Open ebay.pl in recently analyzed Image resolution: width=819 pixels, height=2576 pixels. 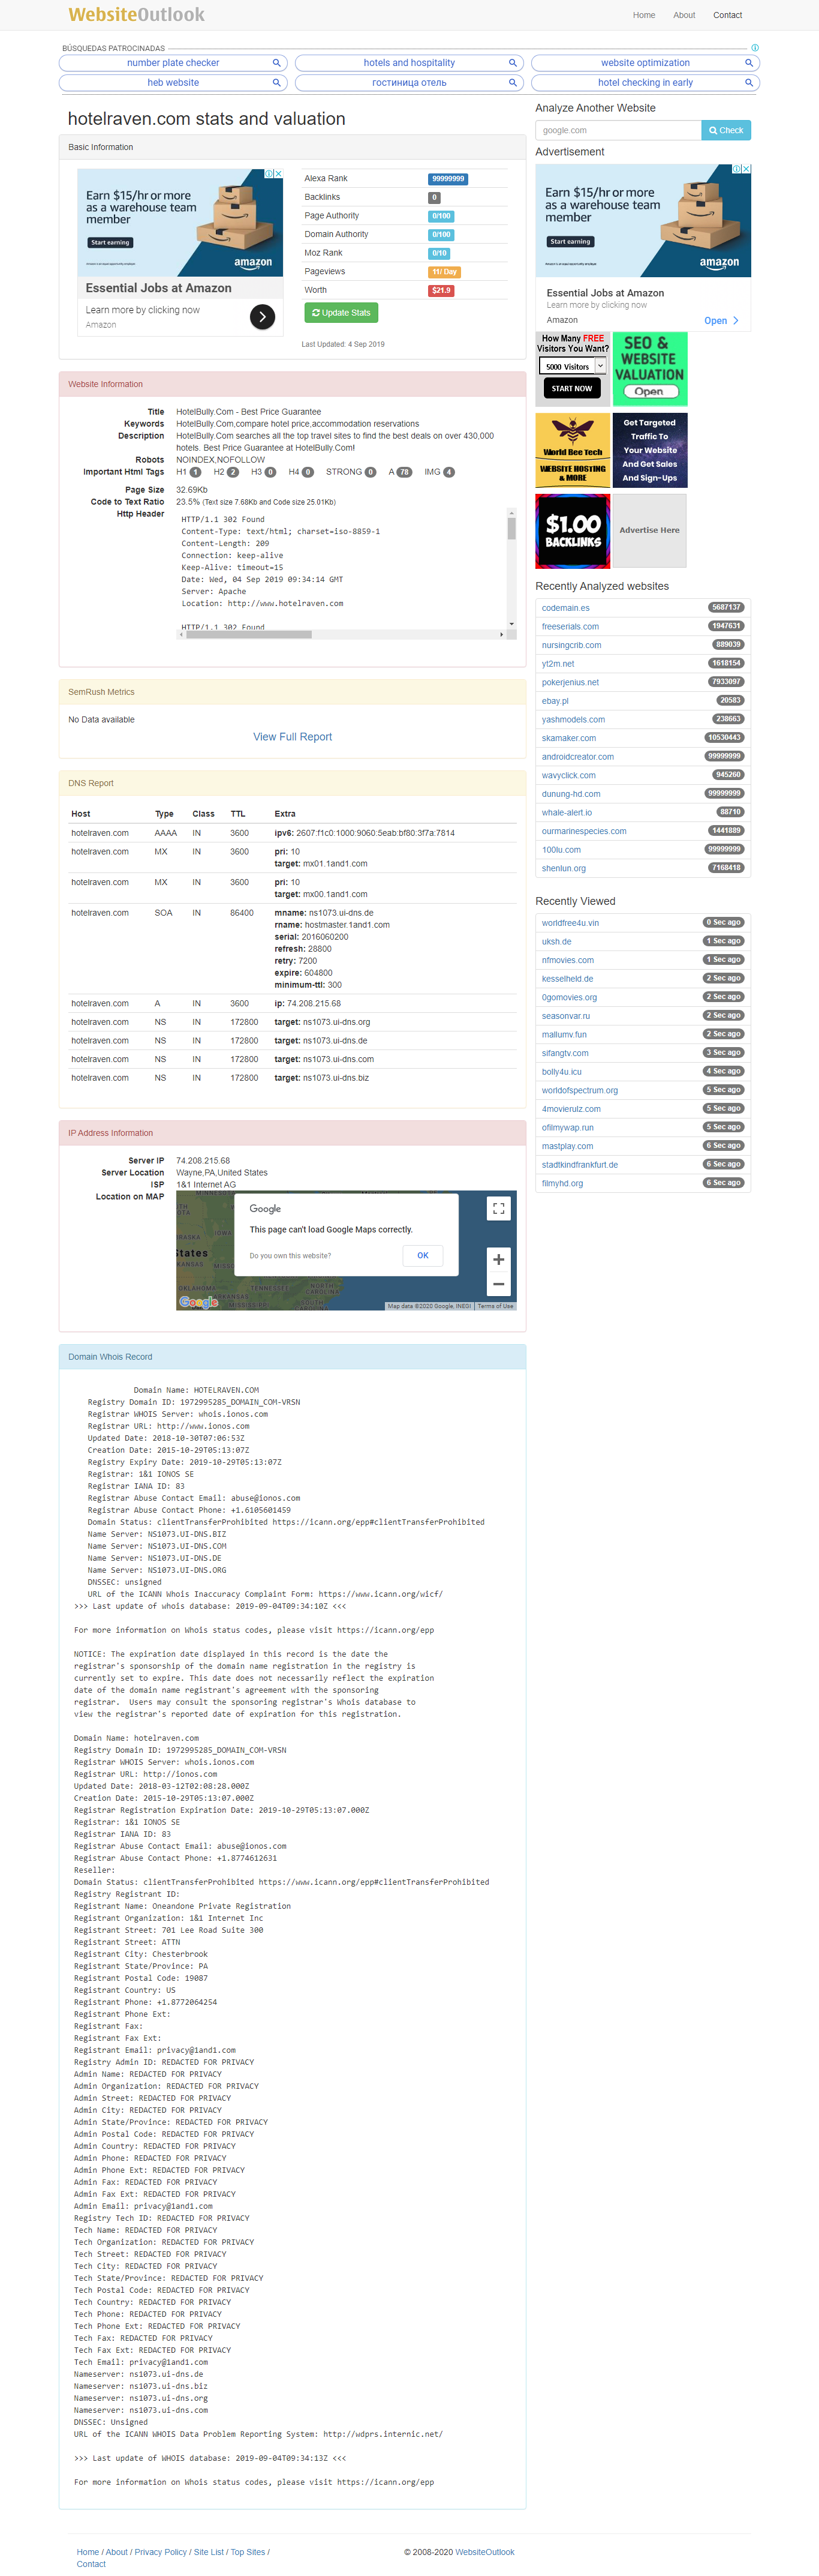tap(555, 701)
